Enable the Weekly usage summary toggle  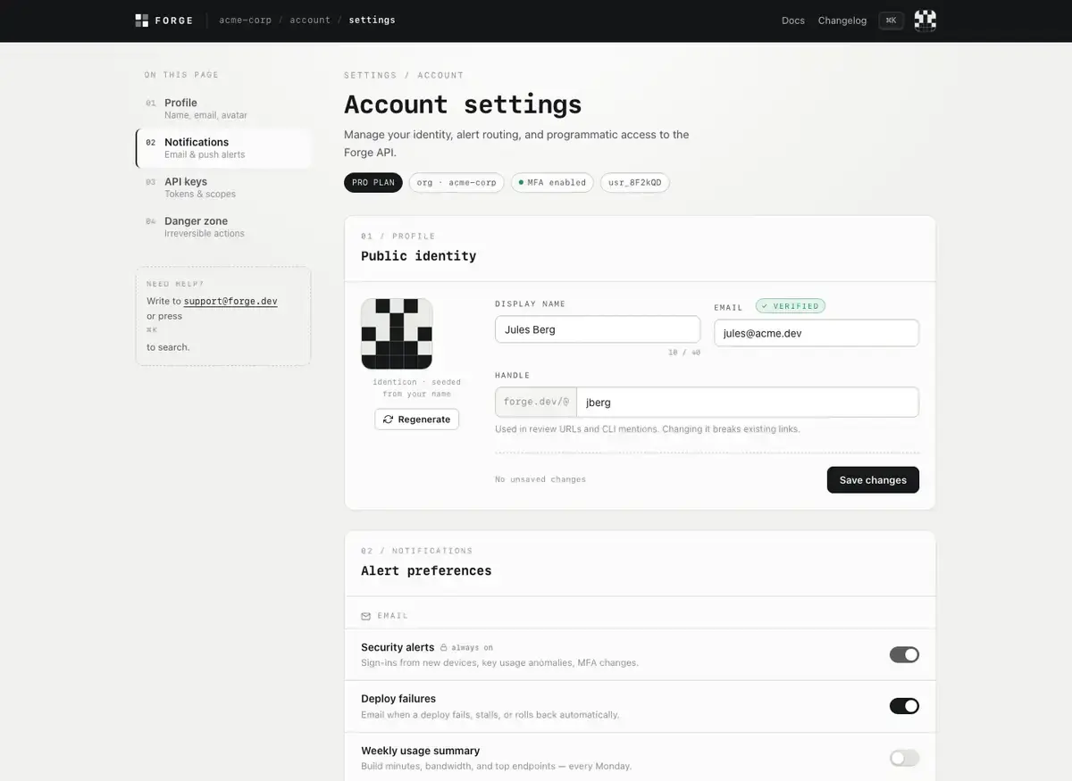[904, 758]
